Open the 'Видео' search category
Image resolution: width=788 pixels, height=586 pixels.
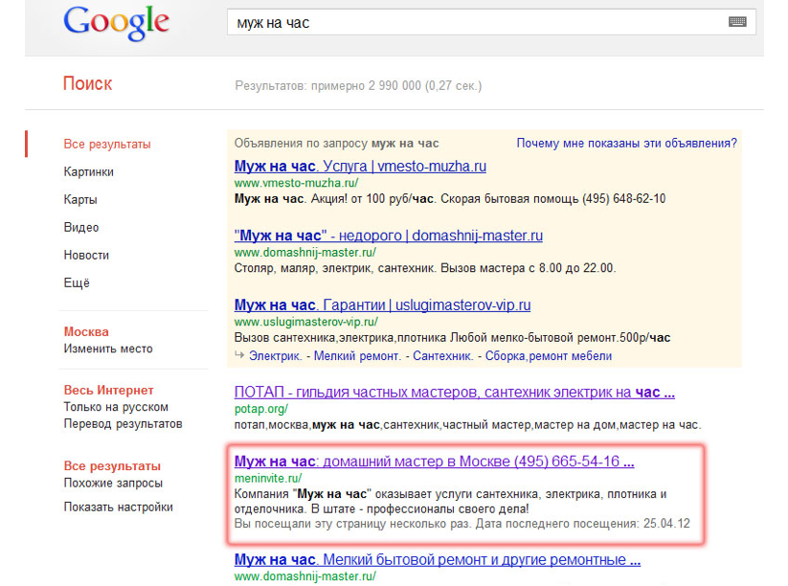click(x=81, y=228)
